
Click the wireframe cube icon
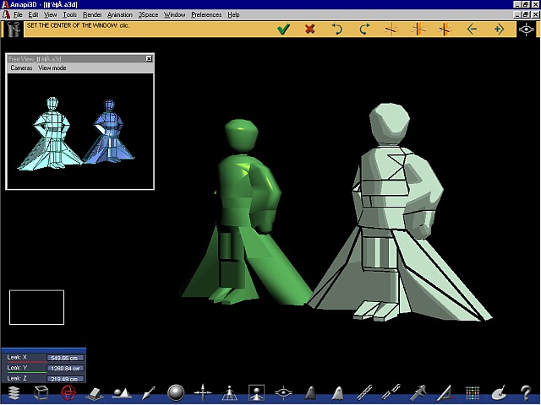41,392
